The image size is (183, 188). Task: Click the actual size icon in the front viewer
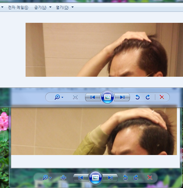point(75,97)
